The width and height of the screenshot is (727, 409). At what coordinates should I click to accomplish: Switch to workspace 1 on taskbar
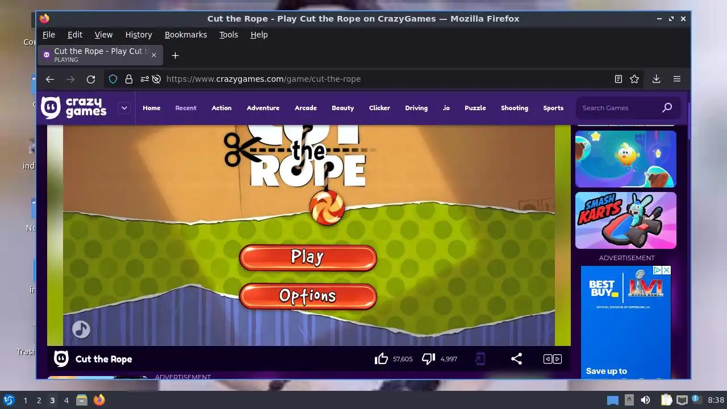coord(25,400)
